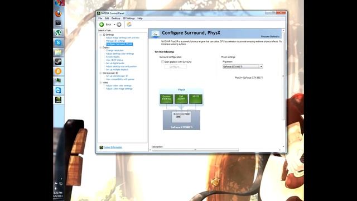Collapse the Display tree group
357x201 pixels.
coord(100,47)
